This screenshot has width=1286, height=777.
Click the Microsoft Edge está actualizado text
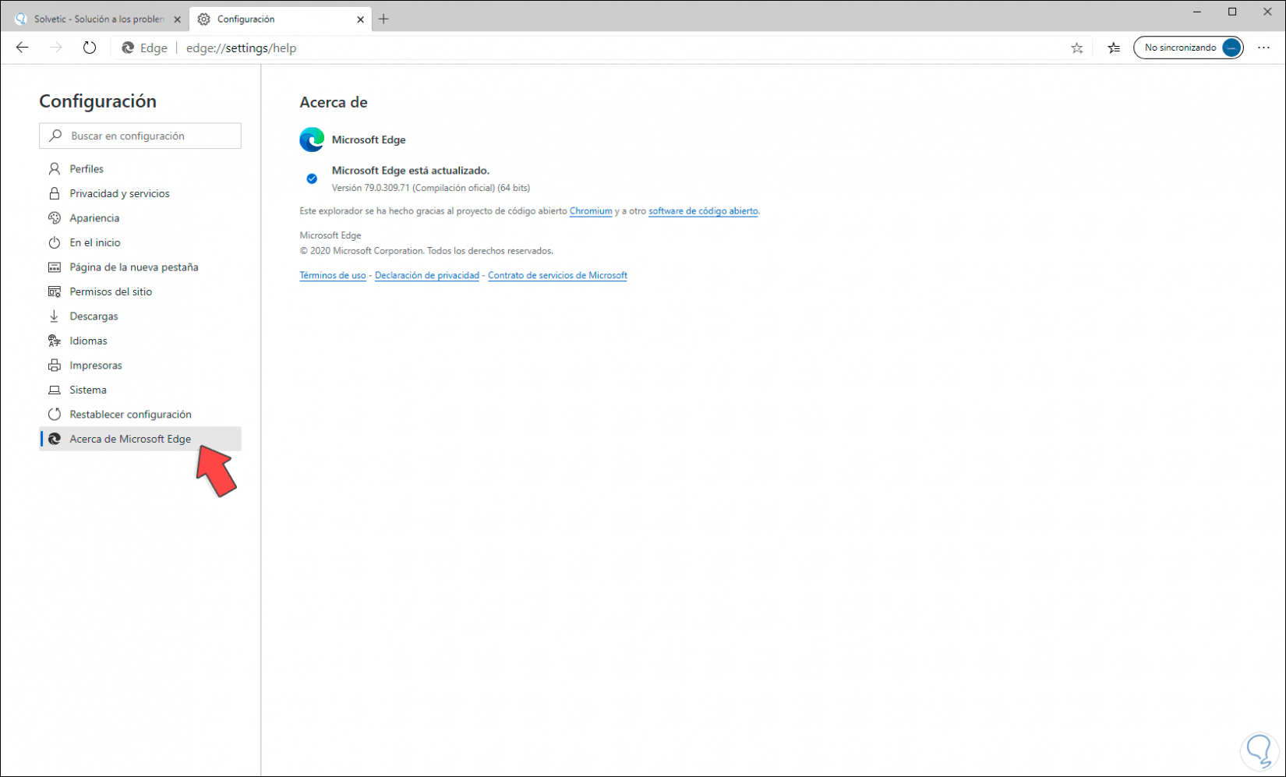coord(411,170)
